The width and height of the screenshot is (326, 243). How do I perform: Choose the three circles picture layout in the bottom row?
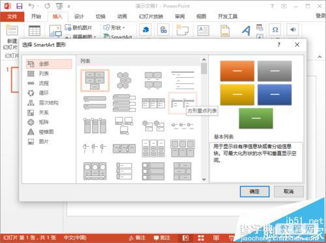[95, 171]
